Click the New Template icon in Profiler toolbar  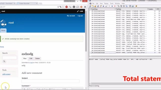93,6
